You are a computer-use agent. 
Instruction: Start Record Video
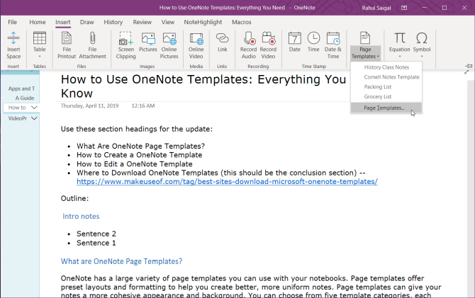pyautogui.click(x=268, y=45)
